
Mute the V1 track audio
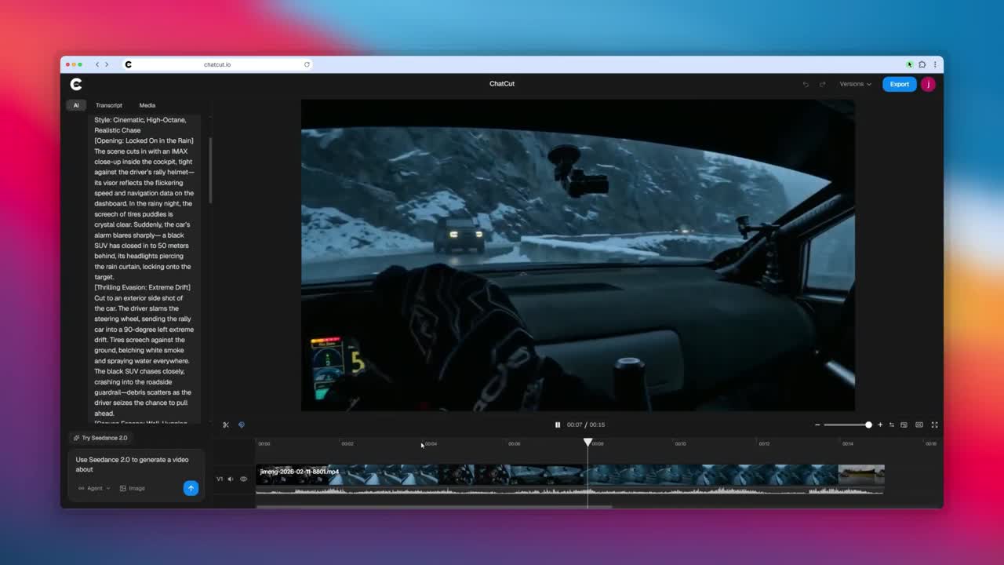(231, 479)
